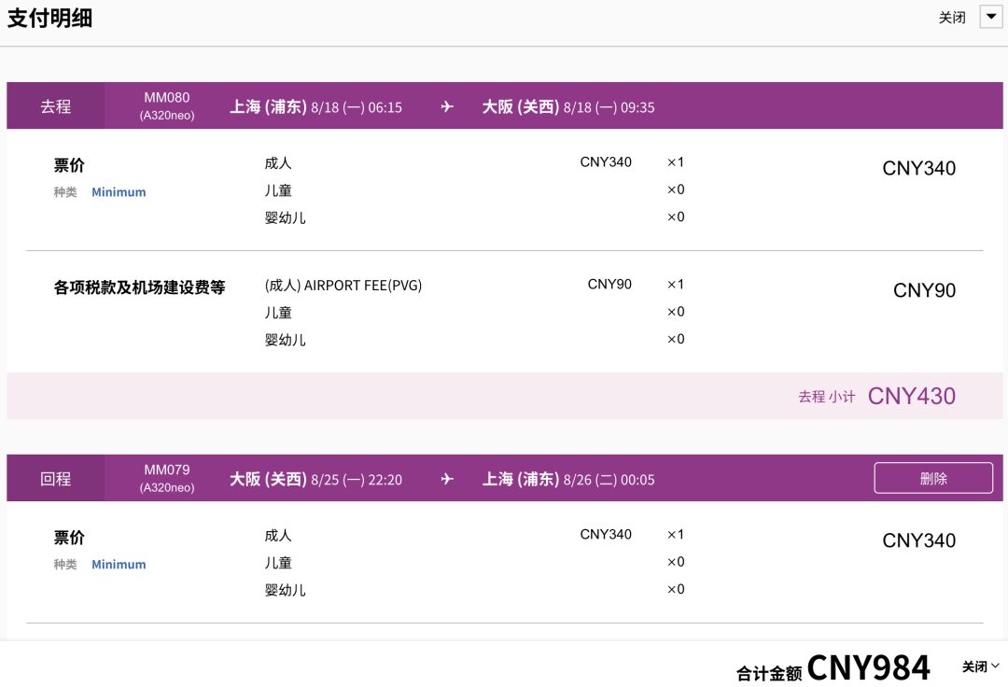Collapse the payment detail panel via top dropdown box
1008x687 pixels.
click(991, 17)
